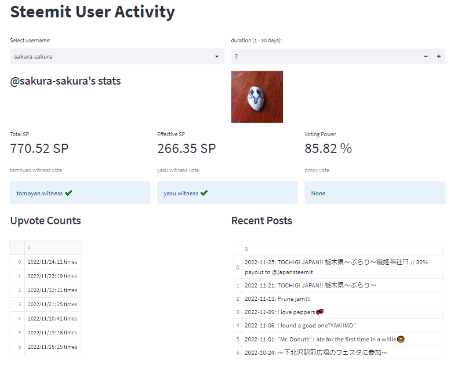Open the username select dropdown arrow
This screenshot has height=368, width=454.
tap(217, 57)
